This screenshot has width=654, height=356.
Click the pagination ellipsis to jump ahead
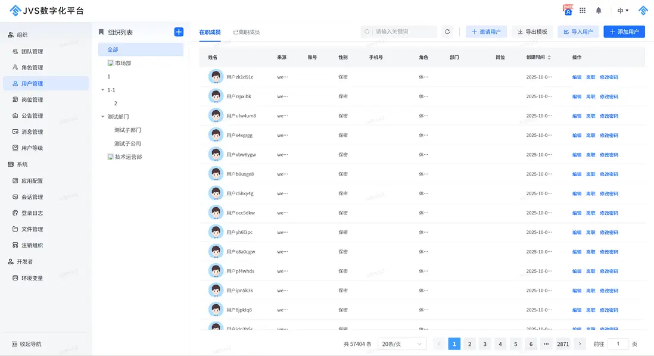pos(546,344)
